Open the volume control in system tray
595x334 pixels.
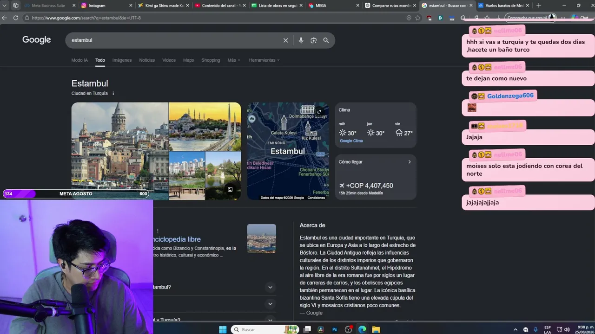(567, 329)
